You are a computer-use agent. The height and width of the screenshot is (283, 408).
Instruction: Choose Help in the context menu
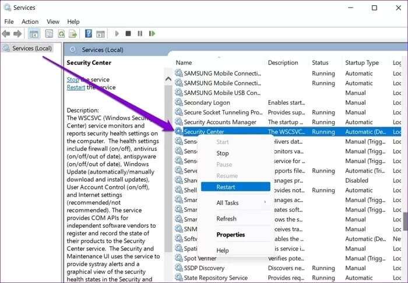(235, 250)
